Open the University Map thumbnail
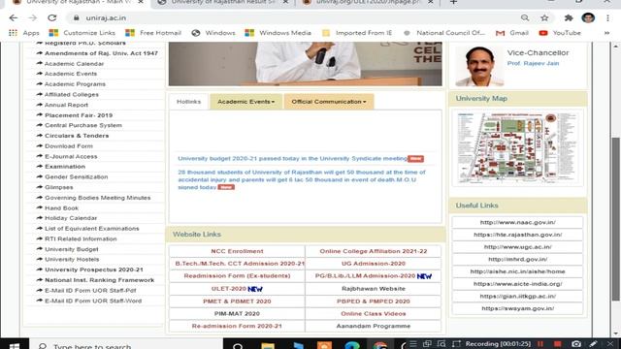This screenshot has width=621, height=349. pyautogui.click(x=517, y=148)
